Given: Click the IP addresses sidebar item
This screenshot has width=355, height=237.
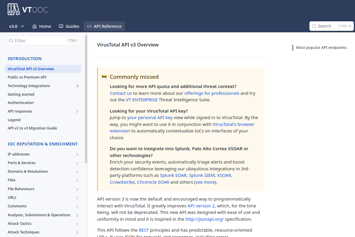Looking at the screenshot, I should (43, 154).
